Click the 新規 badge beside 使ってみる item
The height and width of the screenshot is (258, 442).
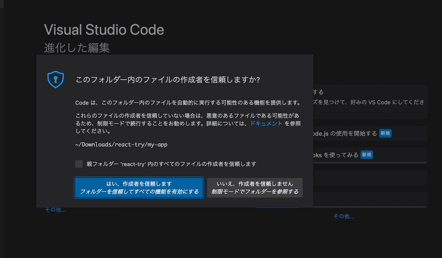[367, 155]
